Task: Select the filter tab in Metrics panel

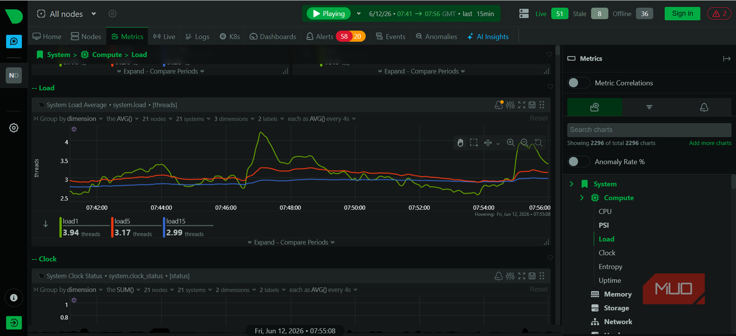Action: coord(649,107)
